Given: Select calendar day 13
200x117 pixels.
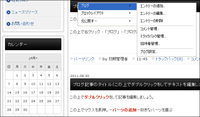Looking at the screenshot, I should (57, 84).
